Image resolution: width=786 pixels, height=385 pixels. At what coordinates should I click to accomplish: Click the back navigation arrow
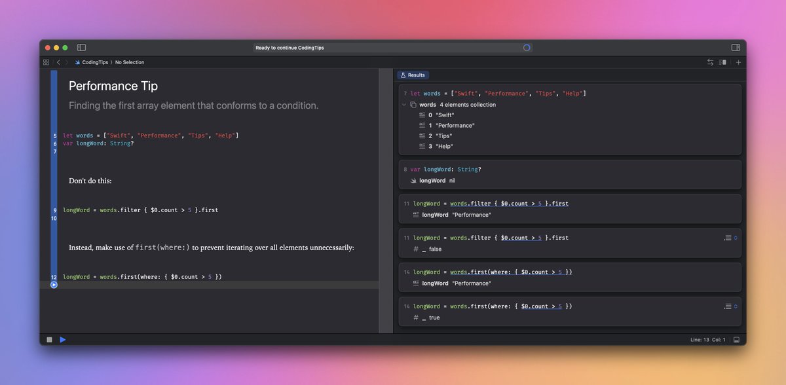[x=59, y=62]
